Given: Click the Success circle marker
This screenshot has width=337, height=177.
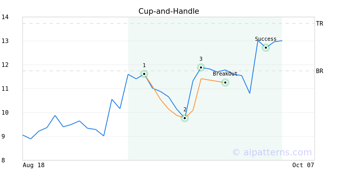Looking at the screenshot, I should [266, 48].
